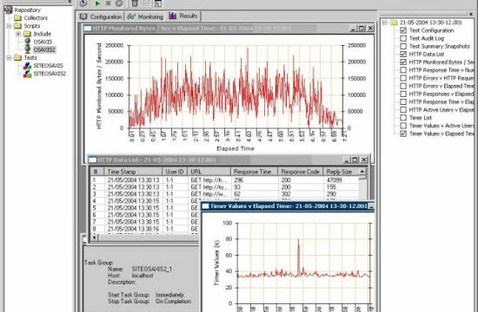This screenshot has width=478, height=312.
Task: Minimize the HTTP Data List window
Action: coord(346,160)
